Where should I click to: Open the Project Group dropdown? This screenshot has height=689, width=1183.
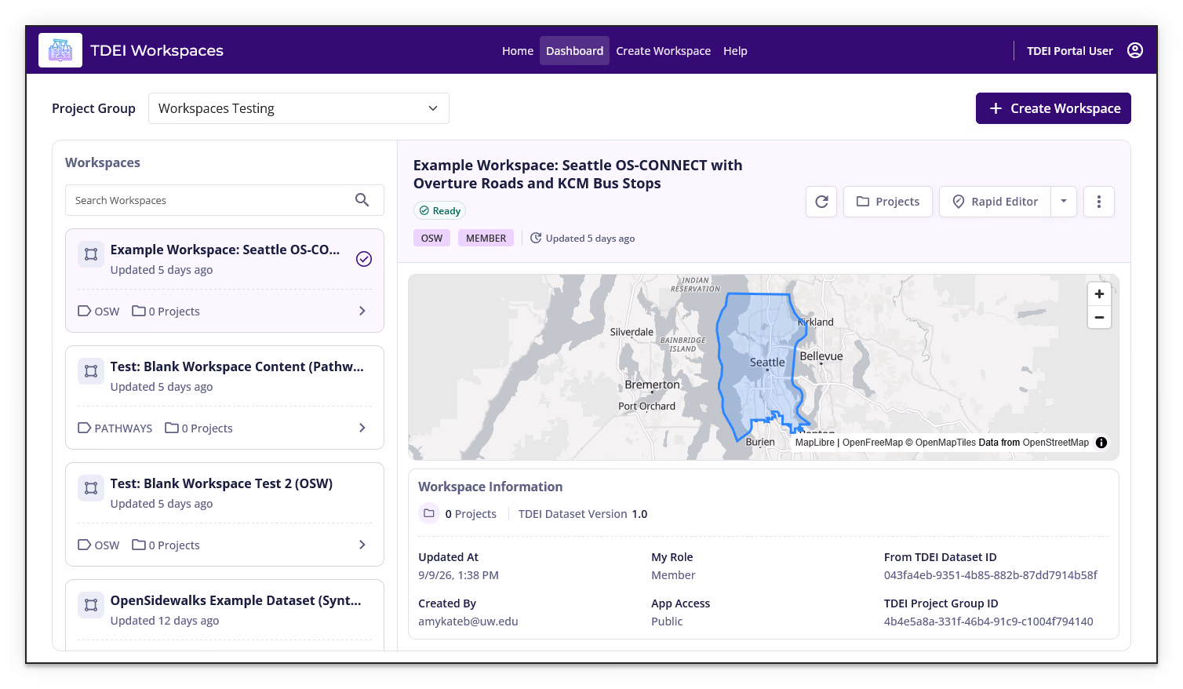(x=299, y=108)
